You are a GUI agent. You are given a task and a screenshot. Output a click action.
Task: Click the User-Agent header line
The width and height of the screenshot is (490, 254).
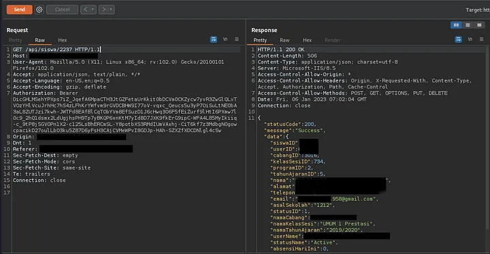pyautogui.click(x=118, y=65)
